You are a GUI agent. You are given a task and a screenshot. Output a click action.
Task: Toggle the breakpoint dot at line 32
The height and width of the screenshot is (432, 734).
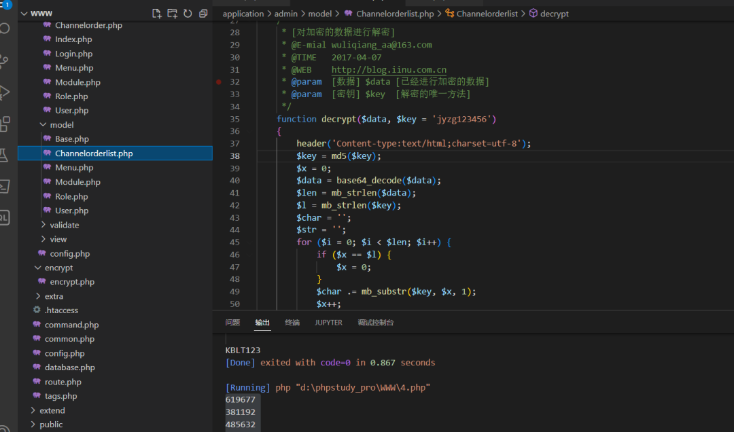pyautogui.click(x=219, y=82)
